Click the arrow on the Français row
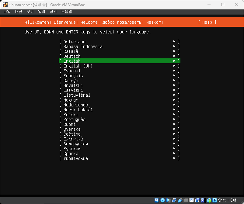 pos(174,75)
